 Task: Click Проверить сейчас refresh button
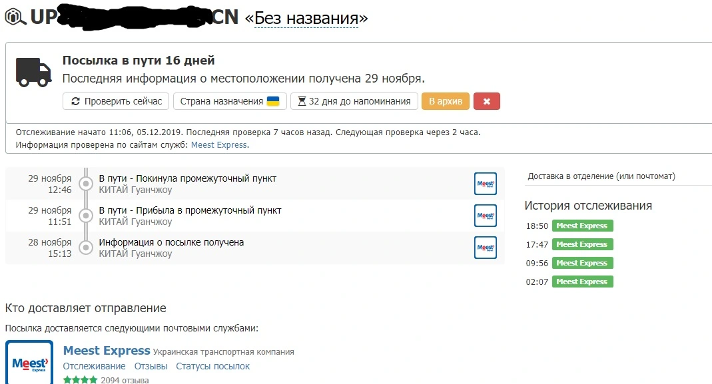[116, 101]
